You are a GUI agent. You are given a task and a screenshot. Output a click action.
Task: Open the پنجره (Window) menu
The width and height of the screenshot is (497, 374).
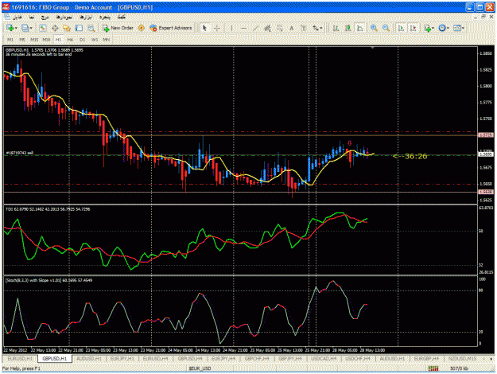tap(105, 18)
